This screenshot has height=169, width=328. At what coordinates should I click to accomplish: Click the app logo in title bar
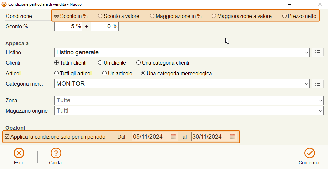point(4,4)
